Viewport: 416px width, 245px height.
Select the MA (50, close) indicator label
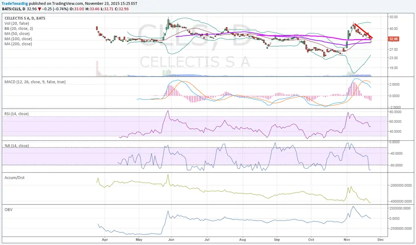coord(17,34)
